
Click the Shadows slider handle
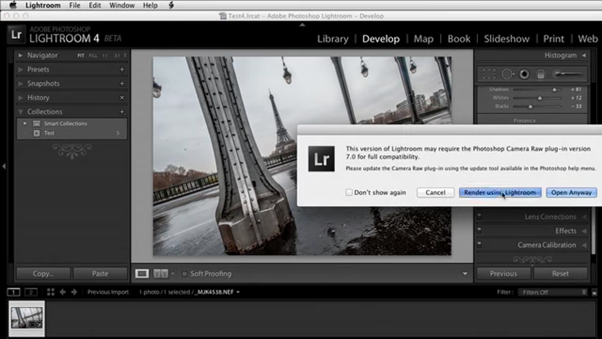pyautogui.click(x=554, y=90)
